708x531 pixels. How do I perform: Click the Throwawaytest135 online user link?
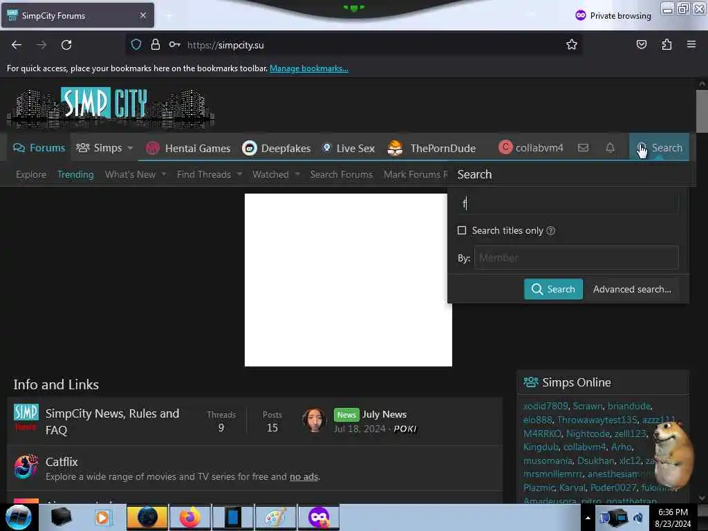pos(597,420)
